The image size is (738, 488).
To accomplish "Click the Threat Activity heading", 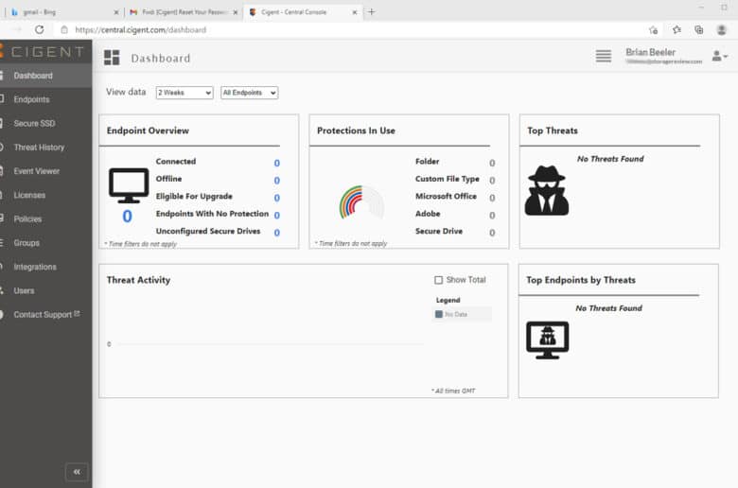I will [x=138, y=280].
